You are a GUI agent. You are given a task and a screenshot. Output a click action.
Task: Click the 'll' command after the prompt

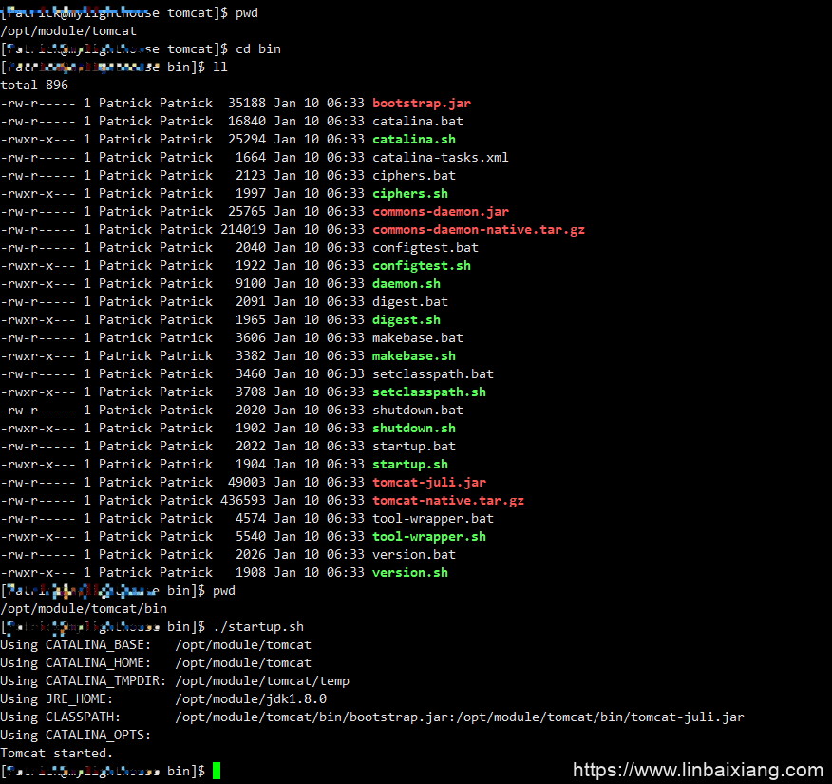click(220, 67)
